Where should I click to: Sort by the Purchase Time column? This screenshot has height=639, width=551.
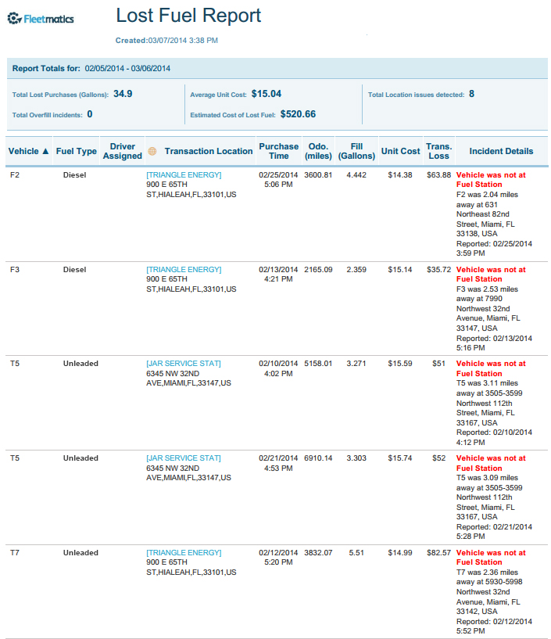click(x=279, y=151)
